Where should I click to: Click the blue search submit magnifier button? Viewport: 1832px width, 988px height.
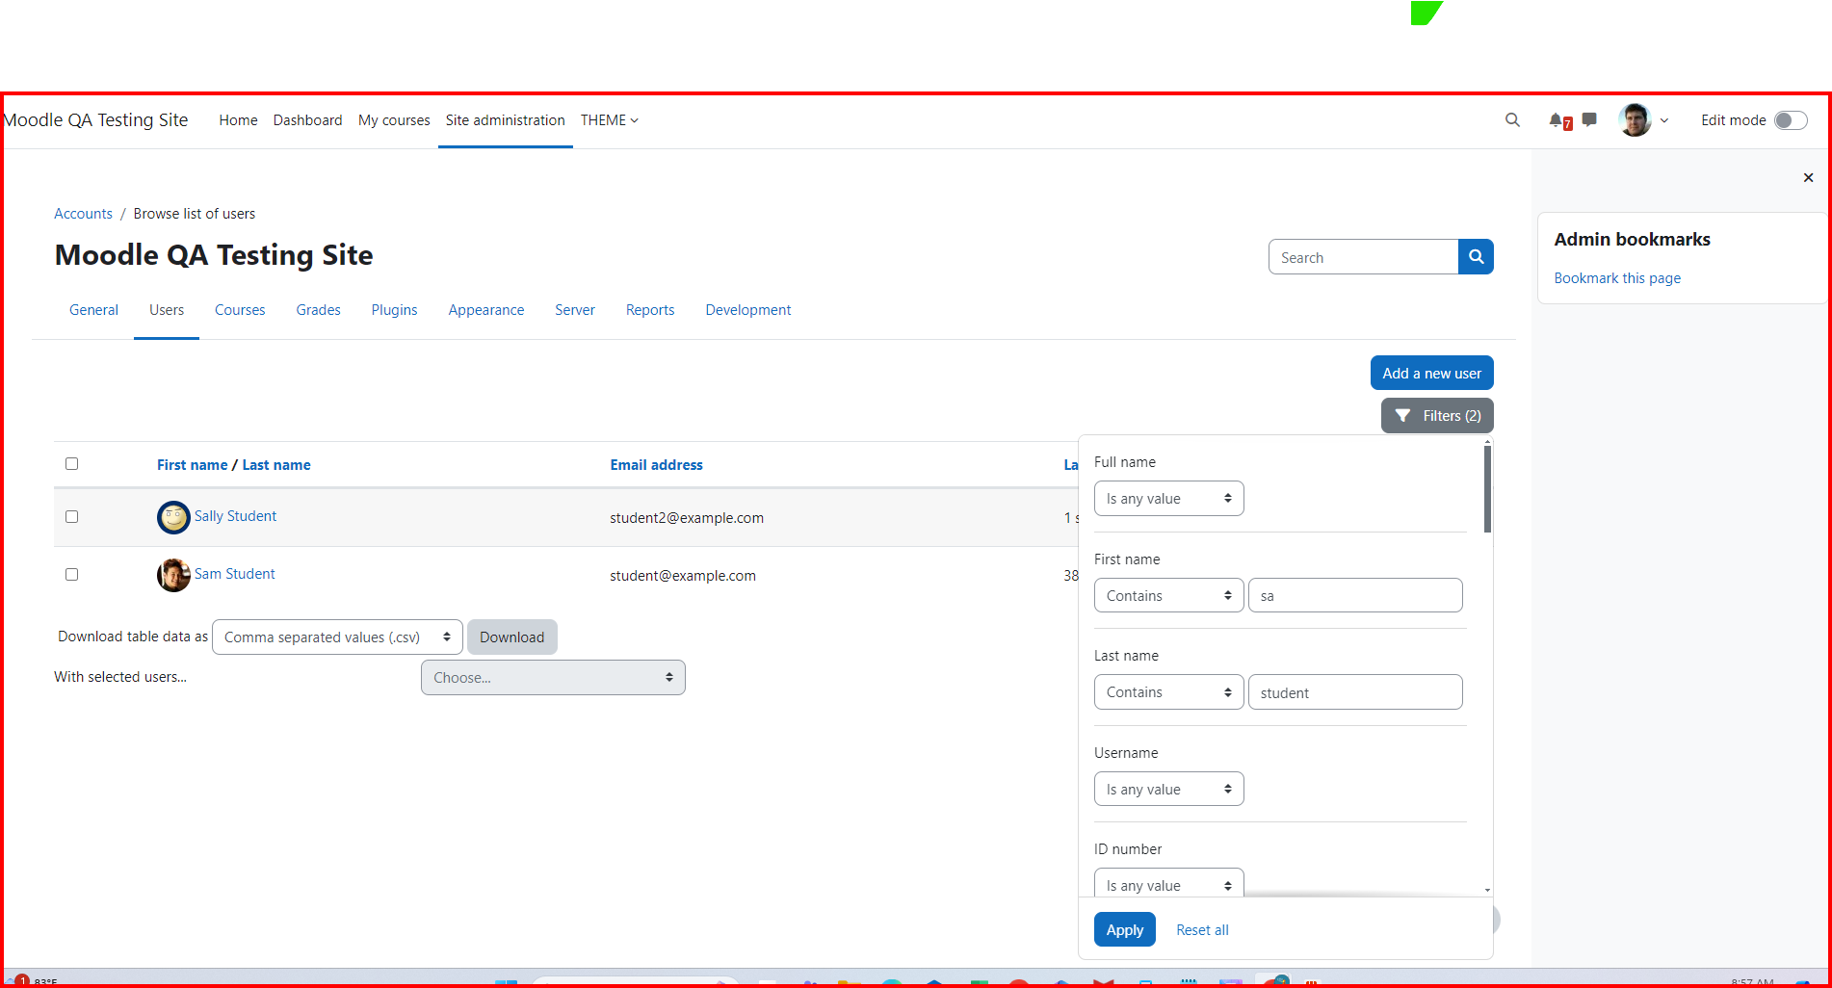[1476, 257]
